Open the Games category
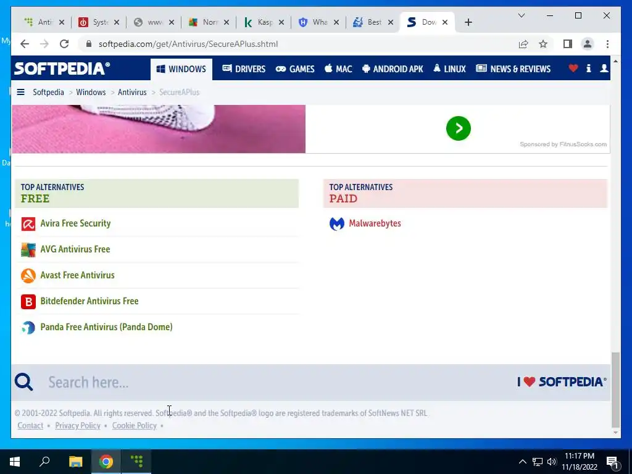The height and width of the screenshot is (474, 632). [x=295, y=69]
